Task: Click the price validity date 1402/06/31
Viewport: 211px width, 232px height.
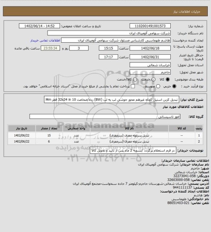Action: pyautogui.click(x=150, y=57)
